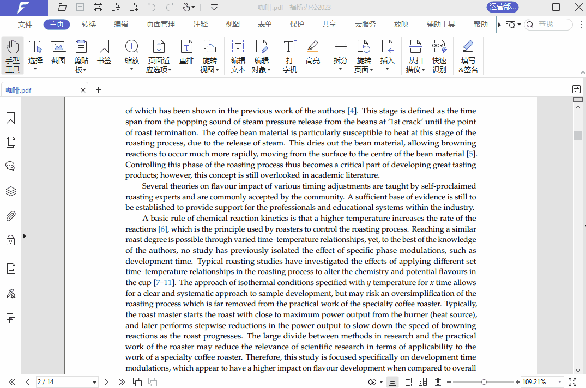The height and width of the screenshot is (388, 586).
Task: Expand the page number dropdown
Action: pyautogui.click(x=94, y=382)
